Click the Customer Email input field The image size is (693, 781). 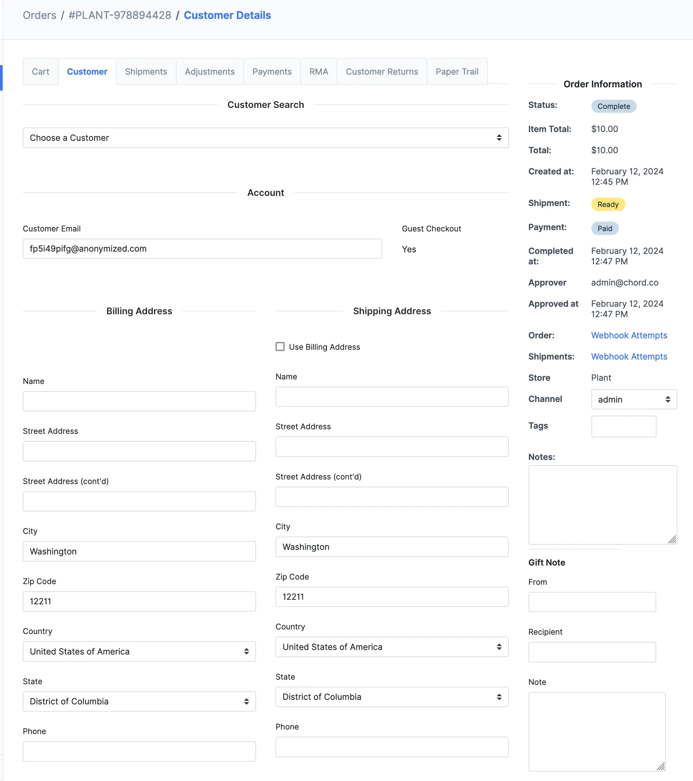pyautogui.click(x=202, y=249)
